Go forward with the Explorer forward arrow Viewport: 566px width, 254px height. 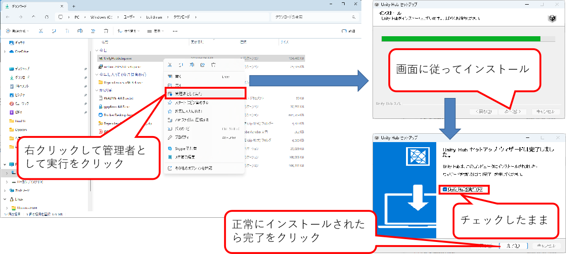coord(20,17)
